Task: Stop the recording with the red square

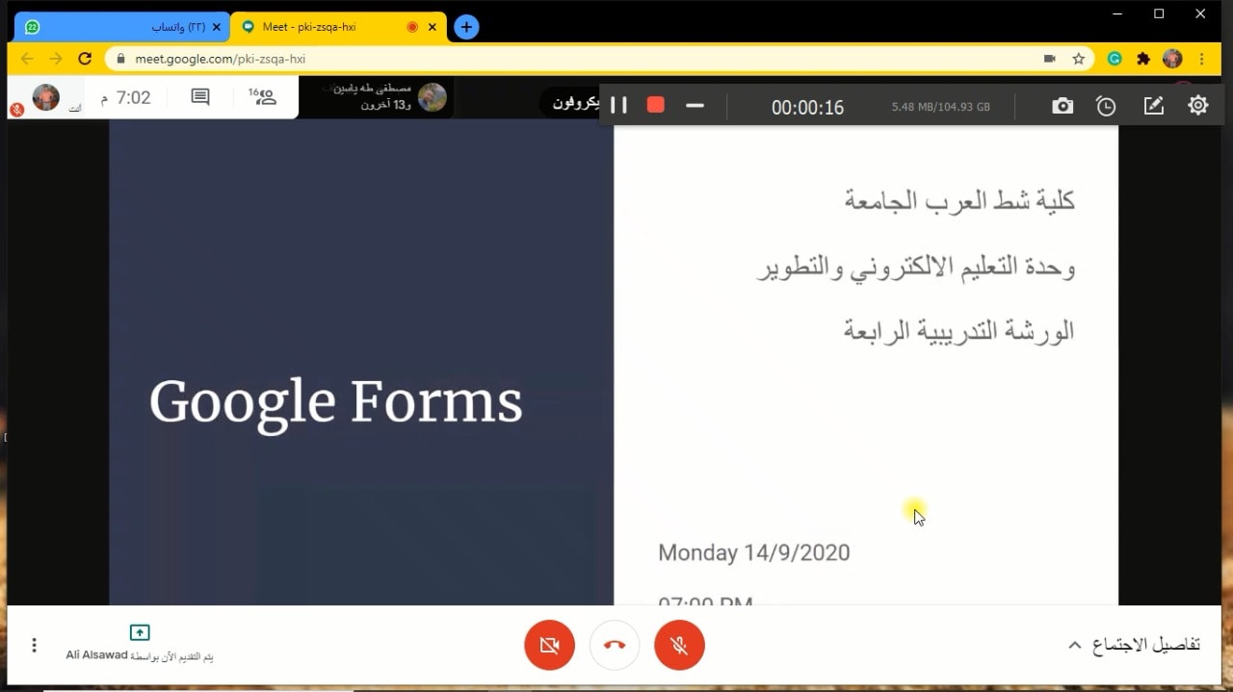Action: coord(656,105)
